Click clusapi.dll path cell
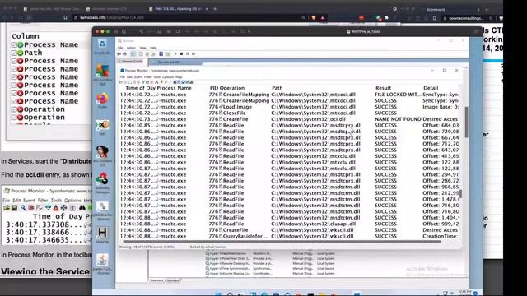 point(314,224)
